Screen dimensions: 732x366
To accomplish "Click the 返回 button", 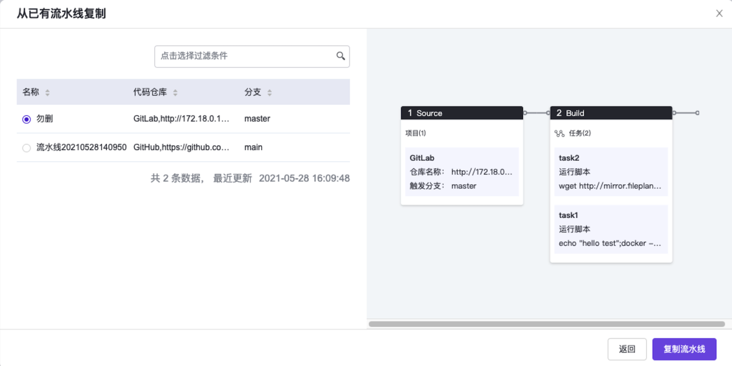I will pyautogui.click(x=627, y=349).
